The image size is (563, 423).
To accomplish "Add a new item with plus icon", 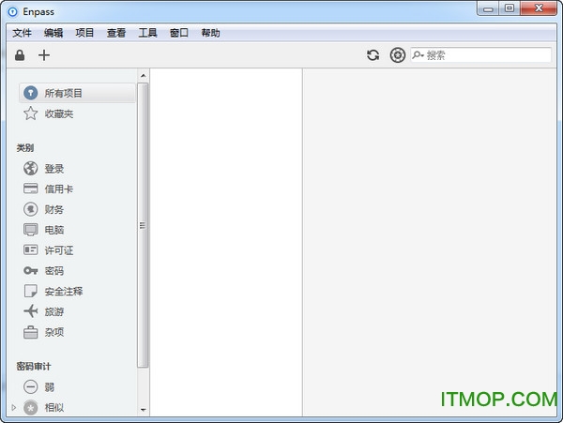I will click(44, 55).
